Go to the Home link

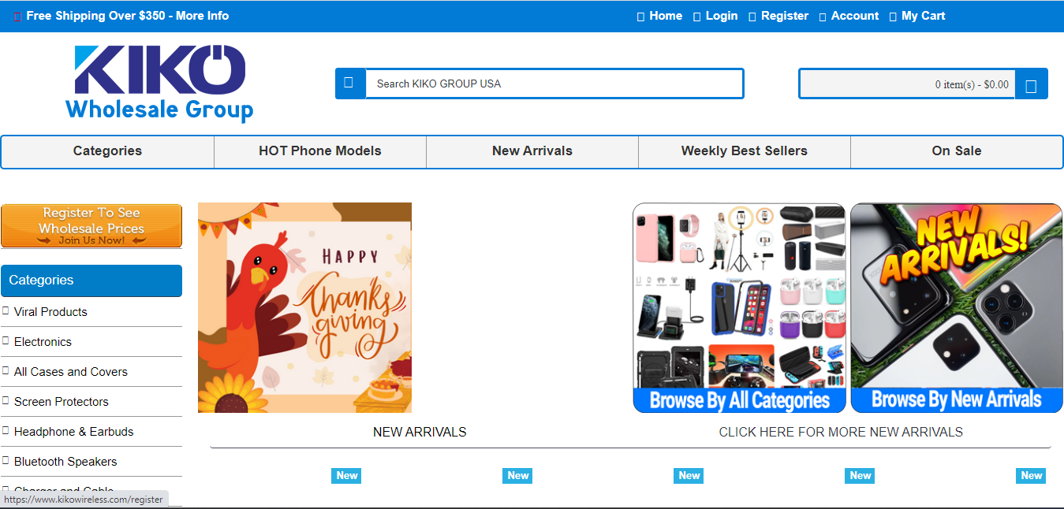(x=666, y=16)
